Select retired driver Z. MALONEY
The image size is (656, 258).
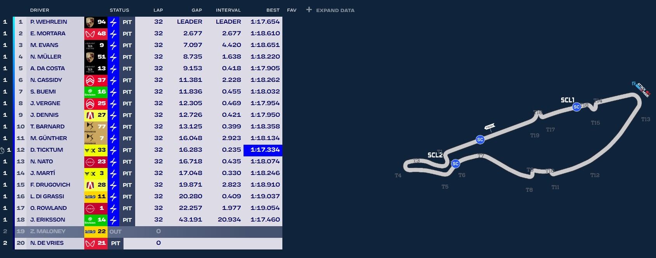pyautogui.click(x=48, y=232)
